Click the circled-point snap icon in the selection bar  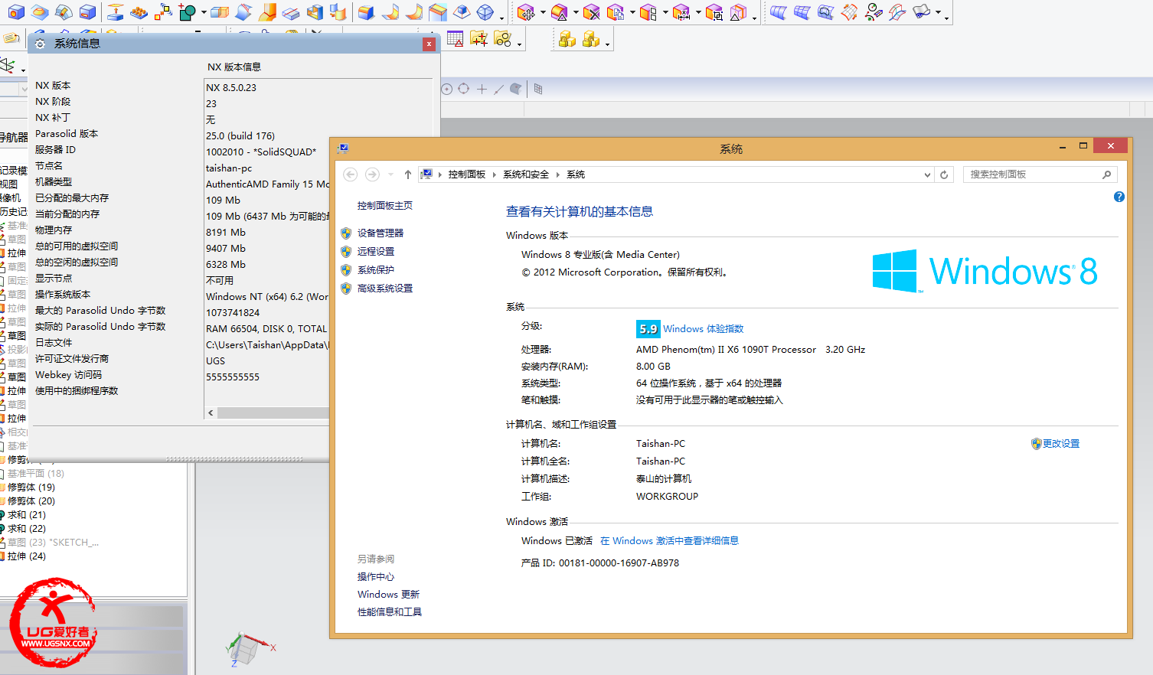click(x=447, y=89)
